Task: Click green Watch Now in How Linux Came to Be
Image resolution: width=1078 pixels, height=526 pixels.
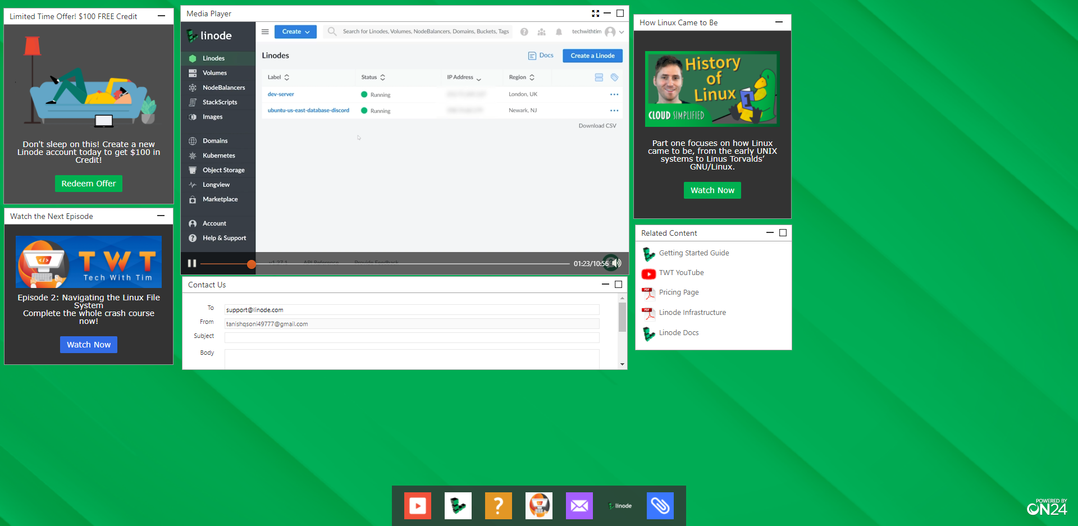Action: 712,190
